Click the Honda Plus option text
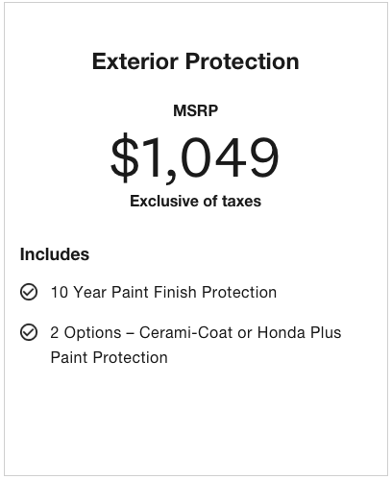 click(x=300, y=332)
